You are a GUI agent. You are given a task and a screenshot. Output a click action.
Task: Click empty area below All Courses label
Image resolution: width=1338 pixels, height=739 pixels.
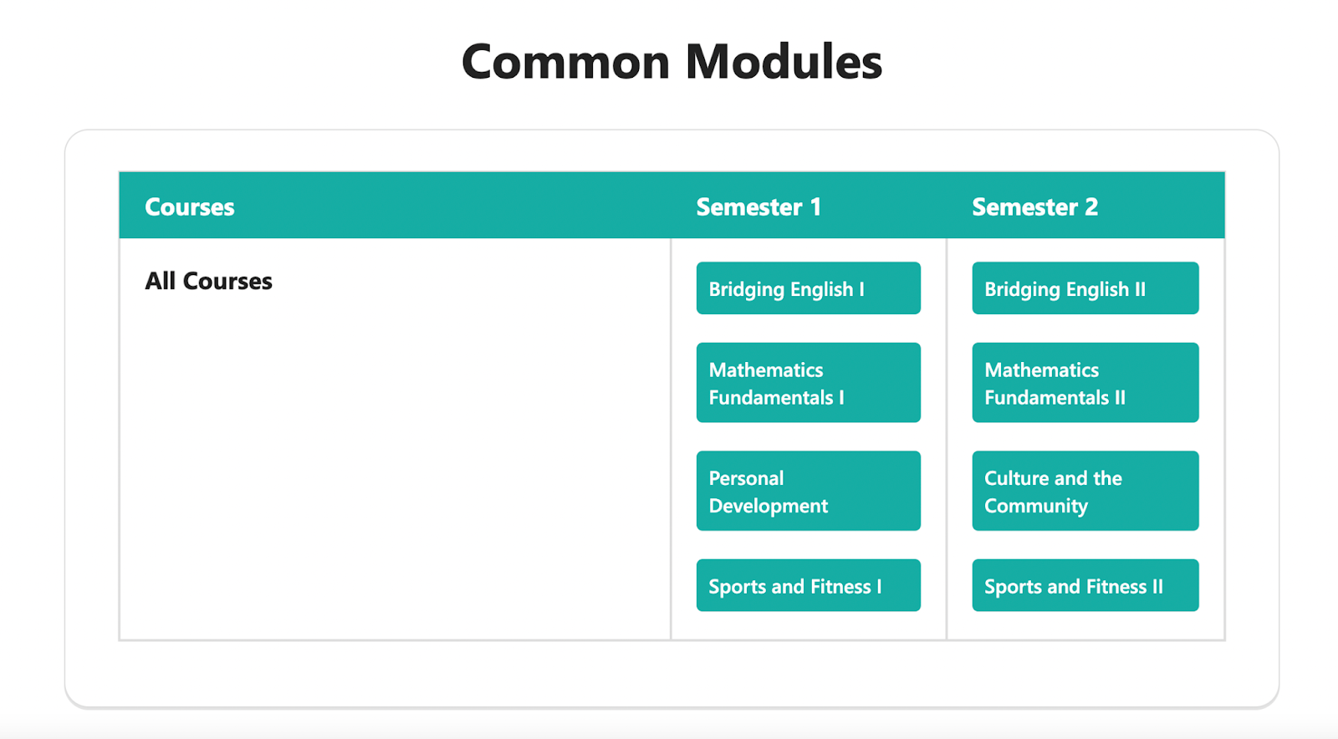coord(393,468)
